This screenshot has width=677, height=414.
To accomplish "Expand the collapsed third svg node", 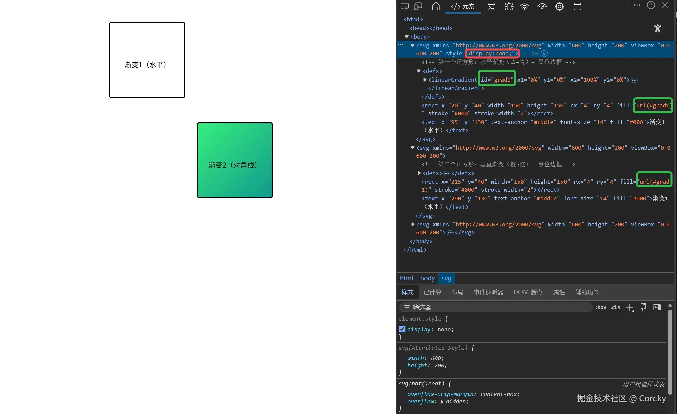I will tap(413, 224).
